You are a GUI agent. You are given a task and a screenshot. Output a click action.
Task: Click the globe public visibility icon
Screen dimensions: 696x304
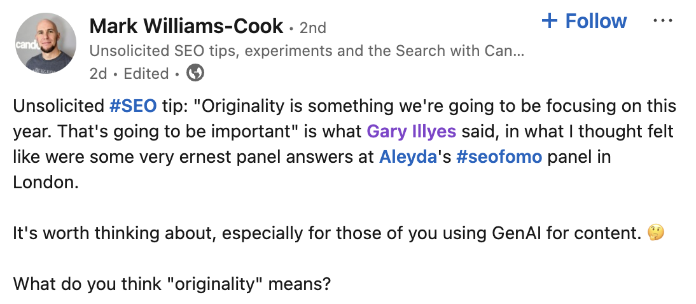[x=195, y=74]
